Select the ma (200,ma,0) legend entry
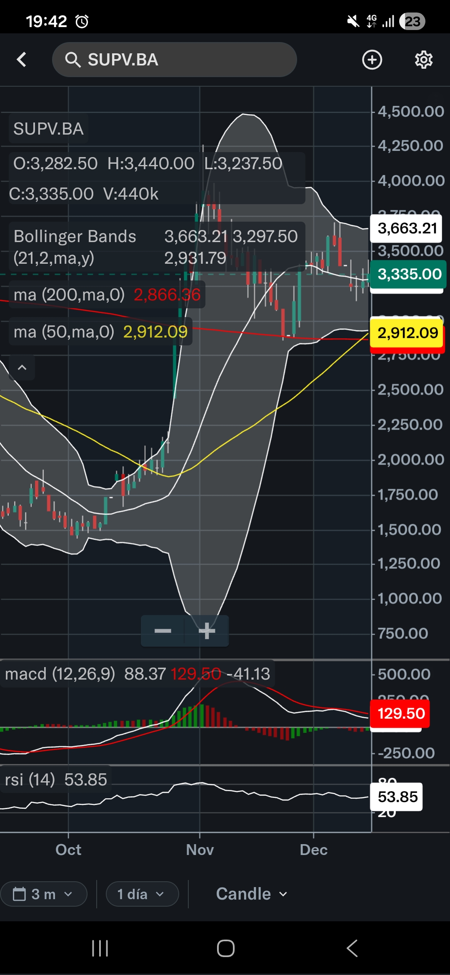450x975 pixels. [107, 295]
